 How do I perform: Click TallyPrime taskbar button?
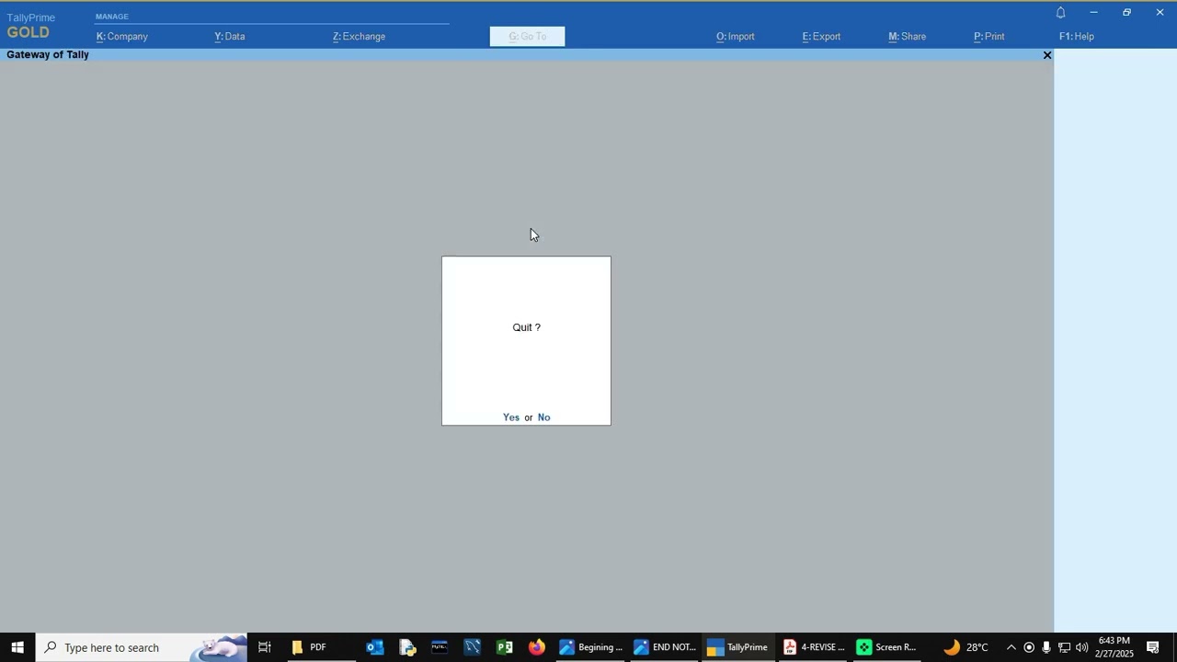[x=738, y=647]
